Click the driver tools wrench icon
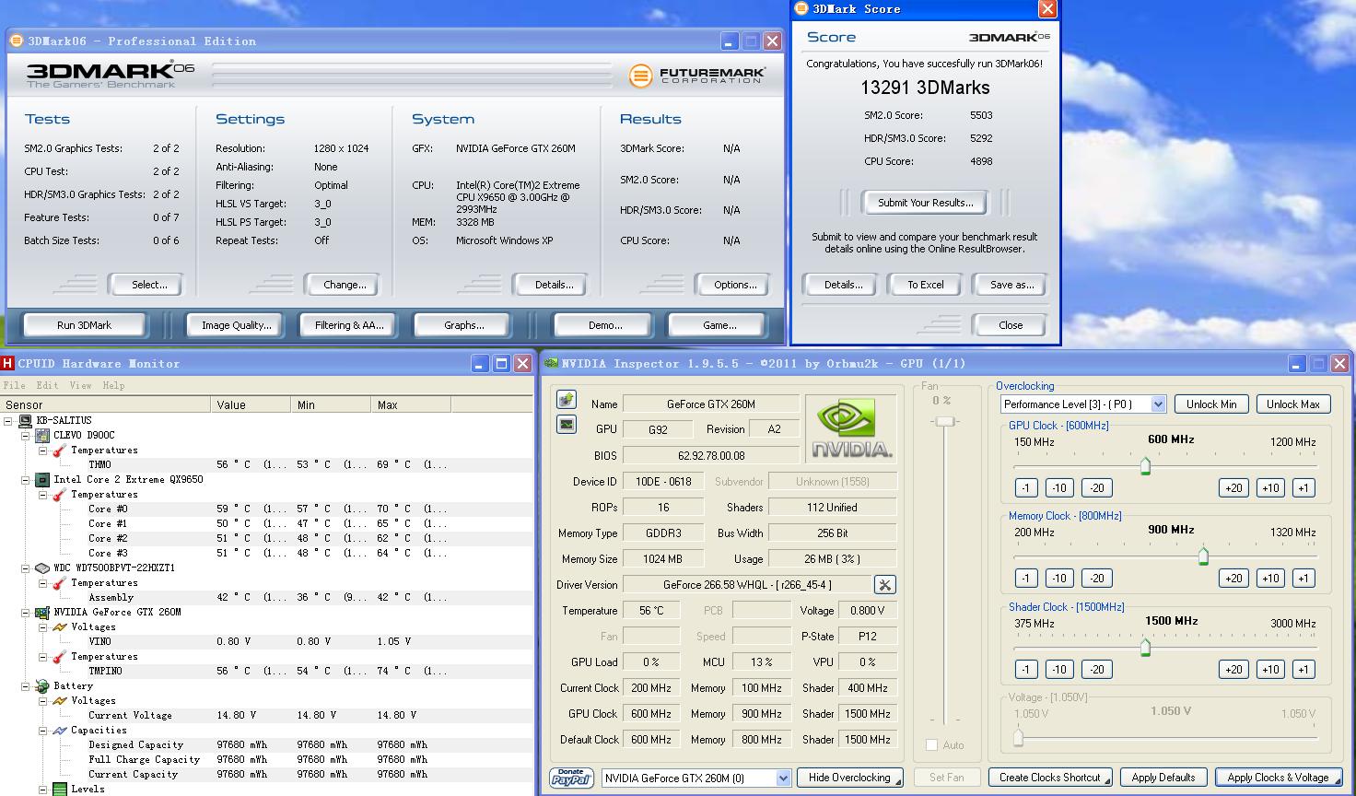 click(884, 584)
